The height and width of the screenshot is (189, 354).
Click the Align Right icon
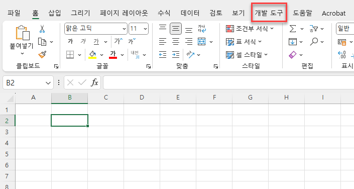click(x=189, y=42)
